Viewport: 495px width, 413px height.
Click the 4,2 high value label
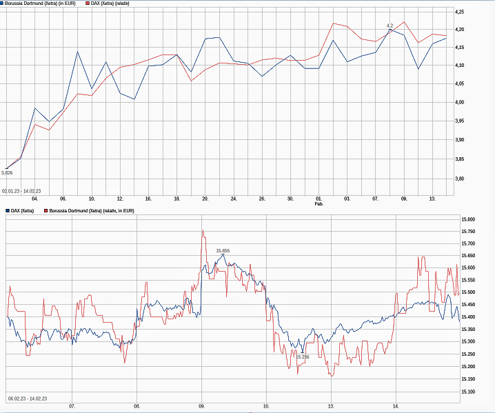(390, 26)
